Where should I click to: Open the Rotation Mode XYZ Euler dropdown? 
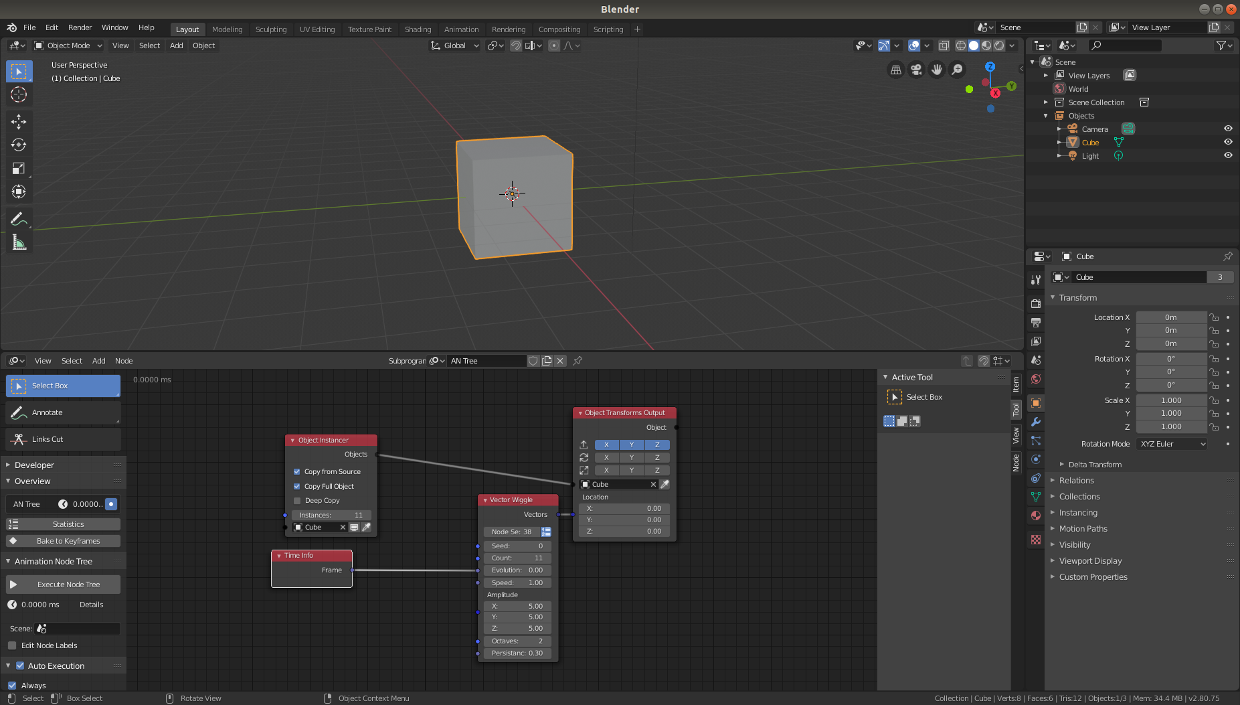pyautogui.click(x=1171, y=444)
